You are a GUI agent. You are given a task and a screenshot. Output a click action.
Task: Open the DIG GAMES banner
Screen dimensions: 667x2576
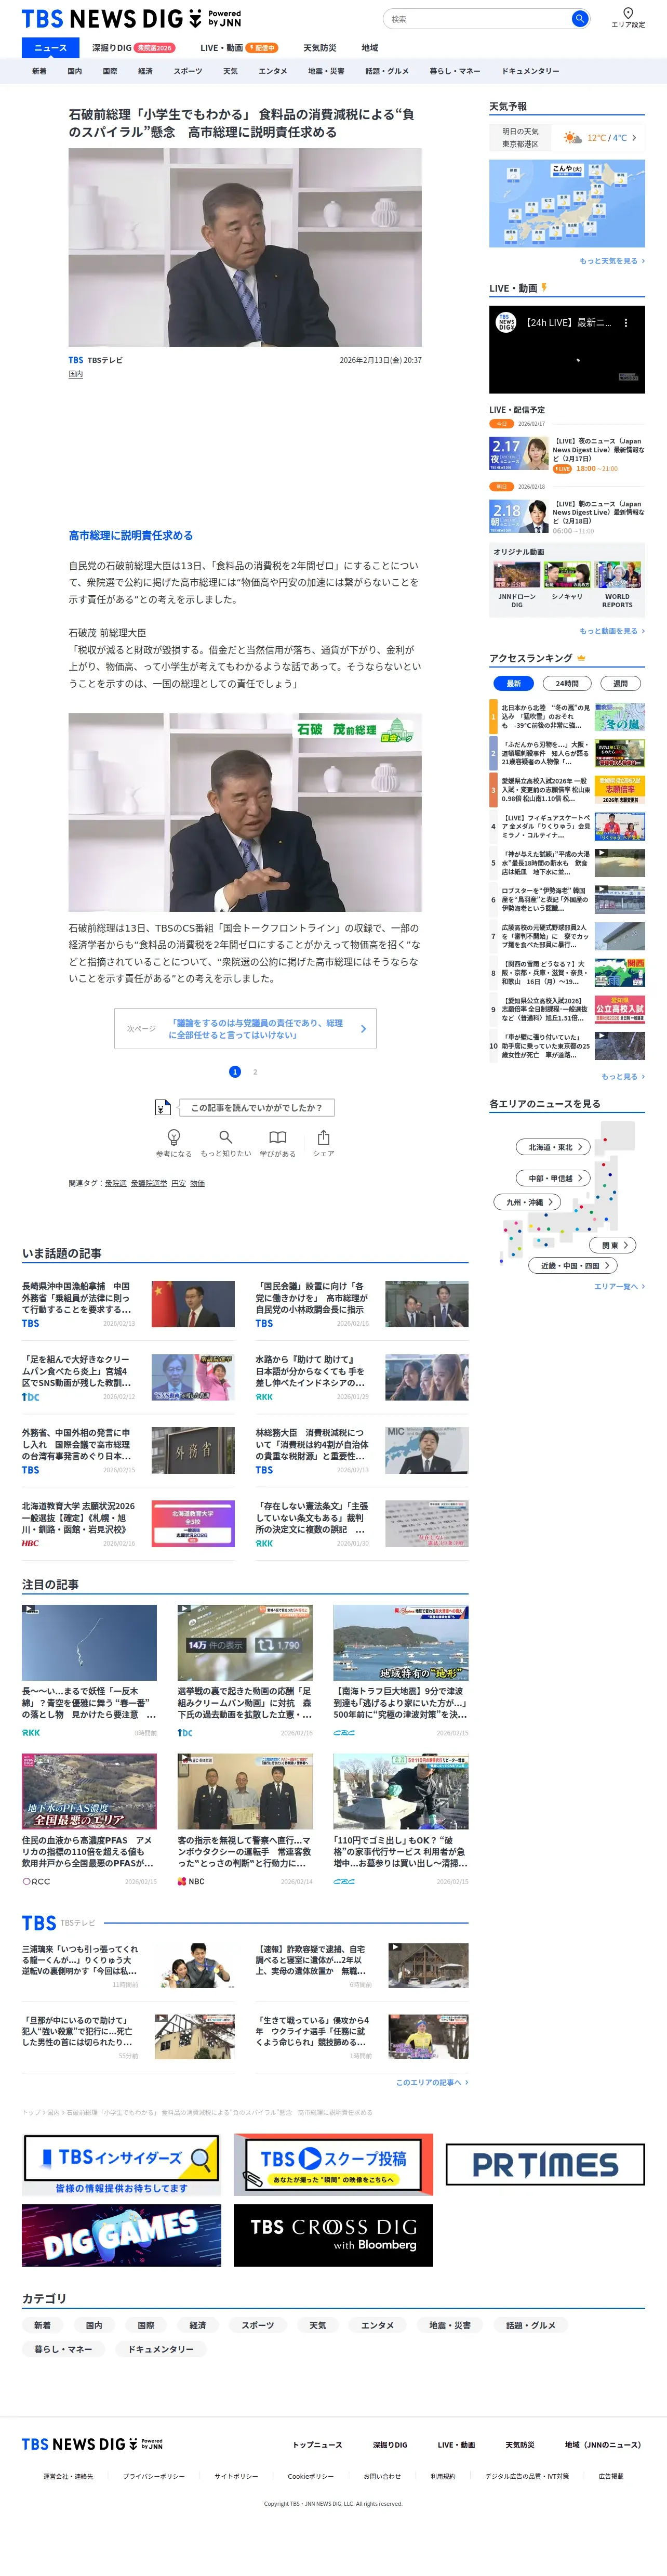point(122,2234)
